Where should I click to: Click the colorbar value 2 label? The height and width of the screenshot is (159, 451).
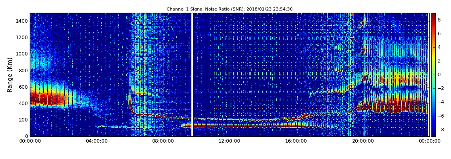439,61
